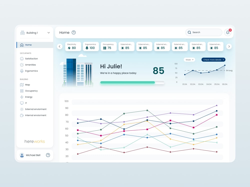Click the Home page title text

(64, 33)
